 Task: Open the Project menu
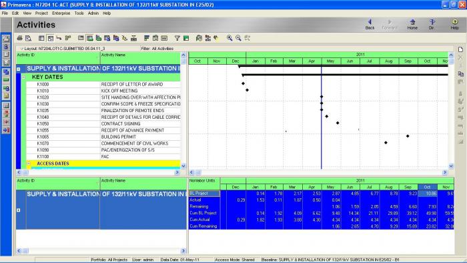41,13
